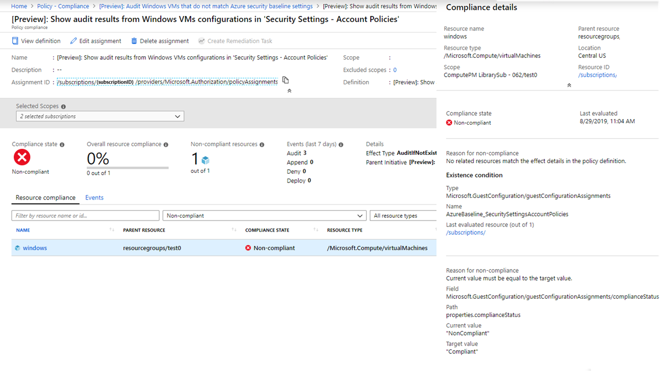Click the Filter by resource name field

coord(86,216)
